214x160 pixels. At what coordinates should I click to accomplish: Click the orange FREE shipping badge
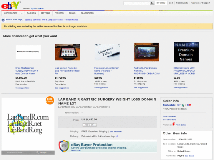point(50,100)
